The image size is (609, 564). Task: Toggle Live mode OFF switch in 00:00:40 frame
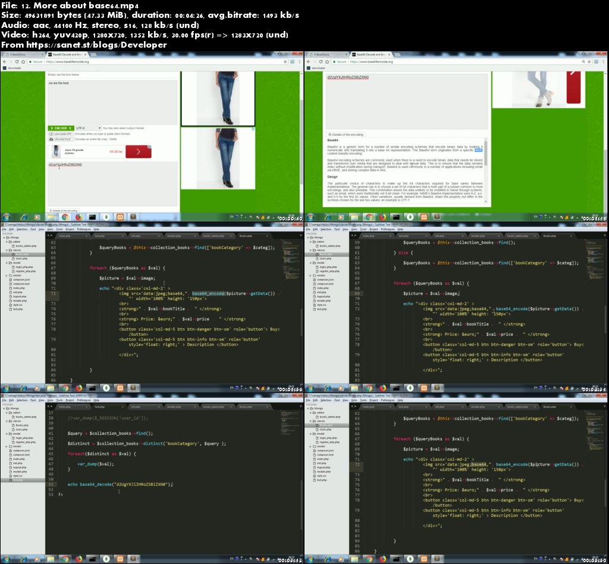point(51,134)
